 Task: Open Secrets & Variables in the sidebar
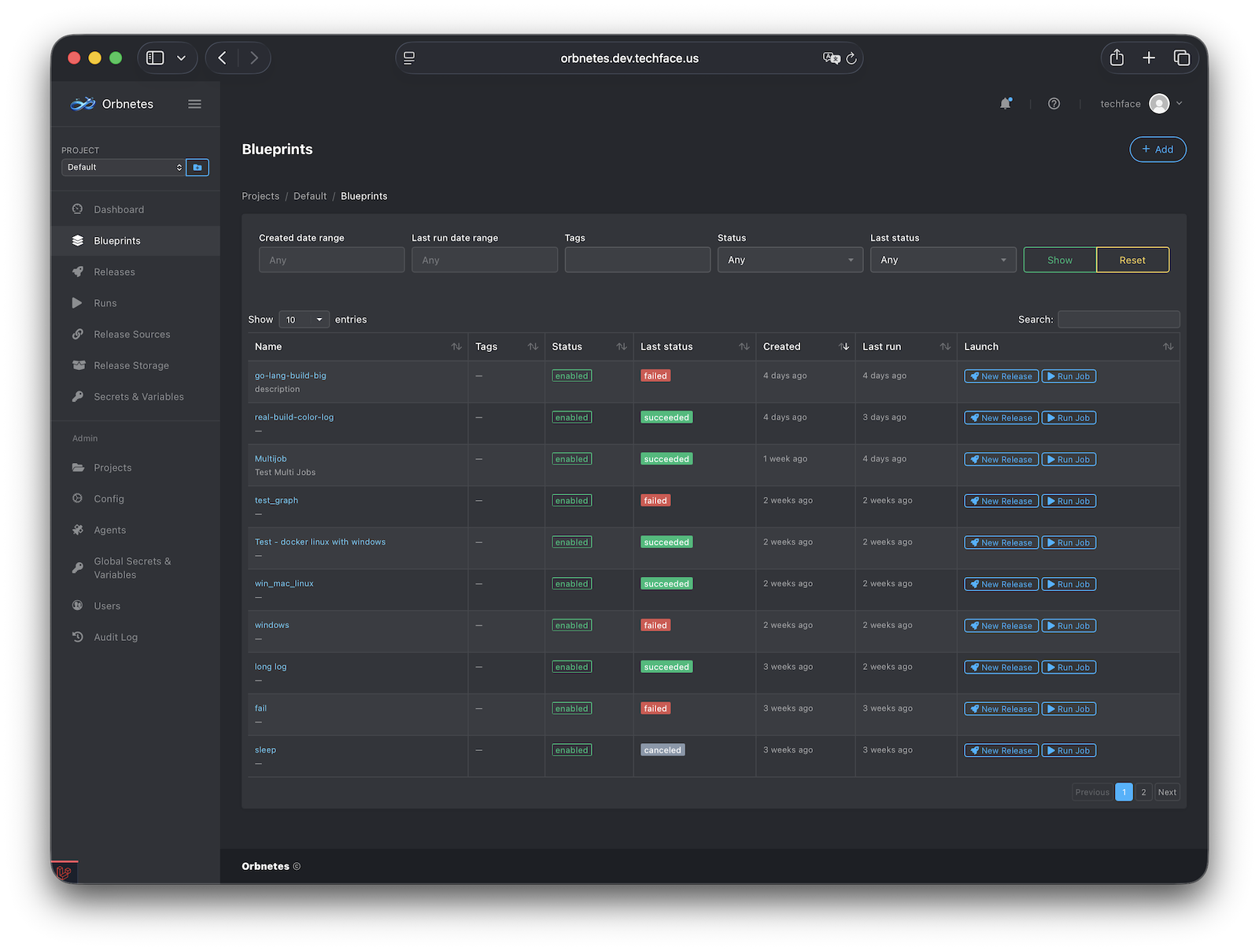138,397
